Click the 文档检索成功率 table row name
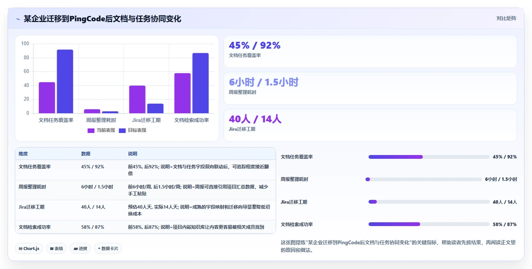 pyautogui.click(x=35, y=227)
